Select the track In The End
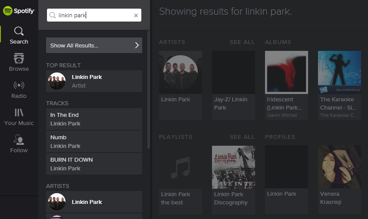The image size is (368, 219). [x=94, y=119]
